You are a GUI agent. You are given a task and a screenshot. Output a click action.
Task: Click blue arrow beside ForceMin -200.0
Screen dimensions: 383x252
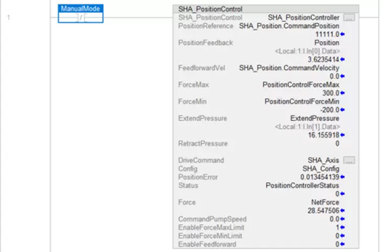coord(342,110)
